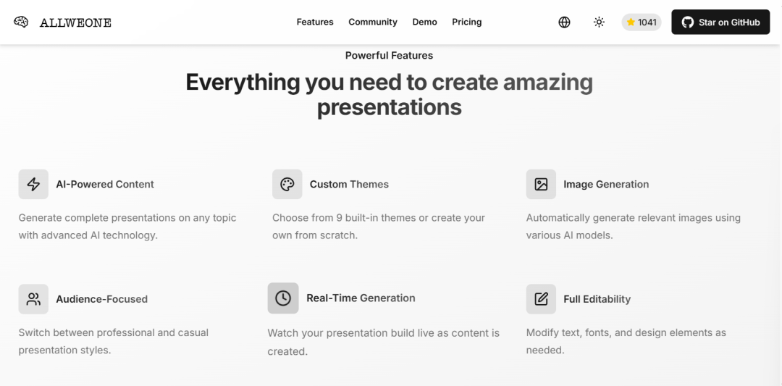Click the ALLWEONE wordmark text

75,22
